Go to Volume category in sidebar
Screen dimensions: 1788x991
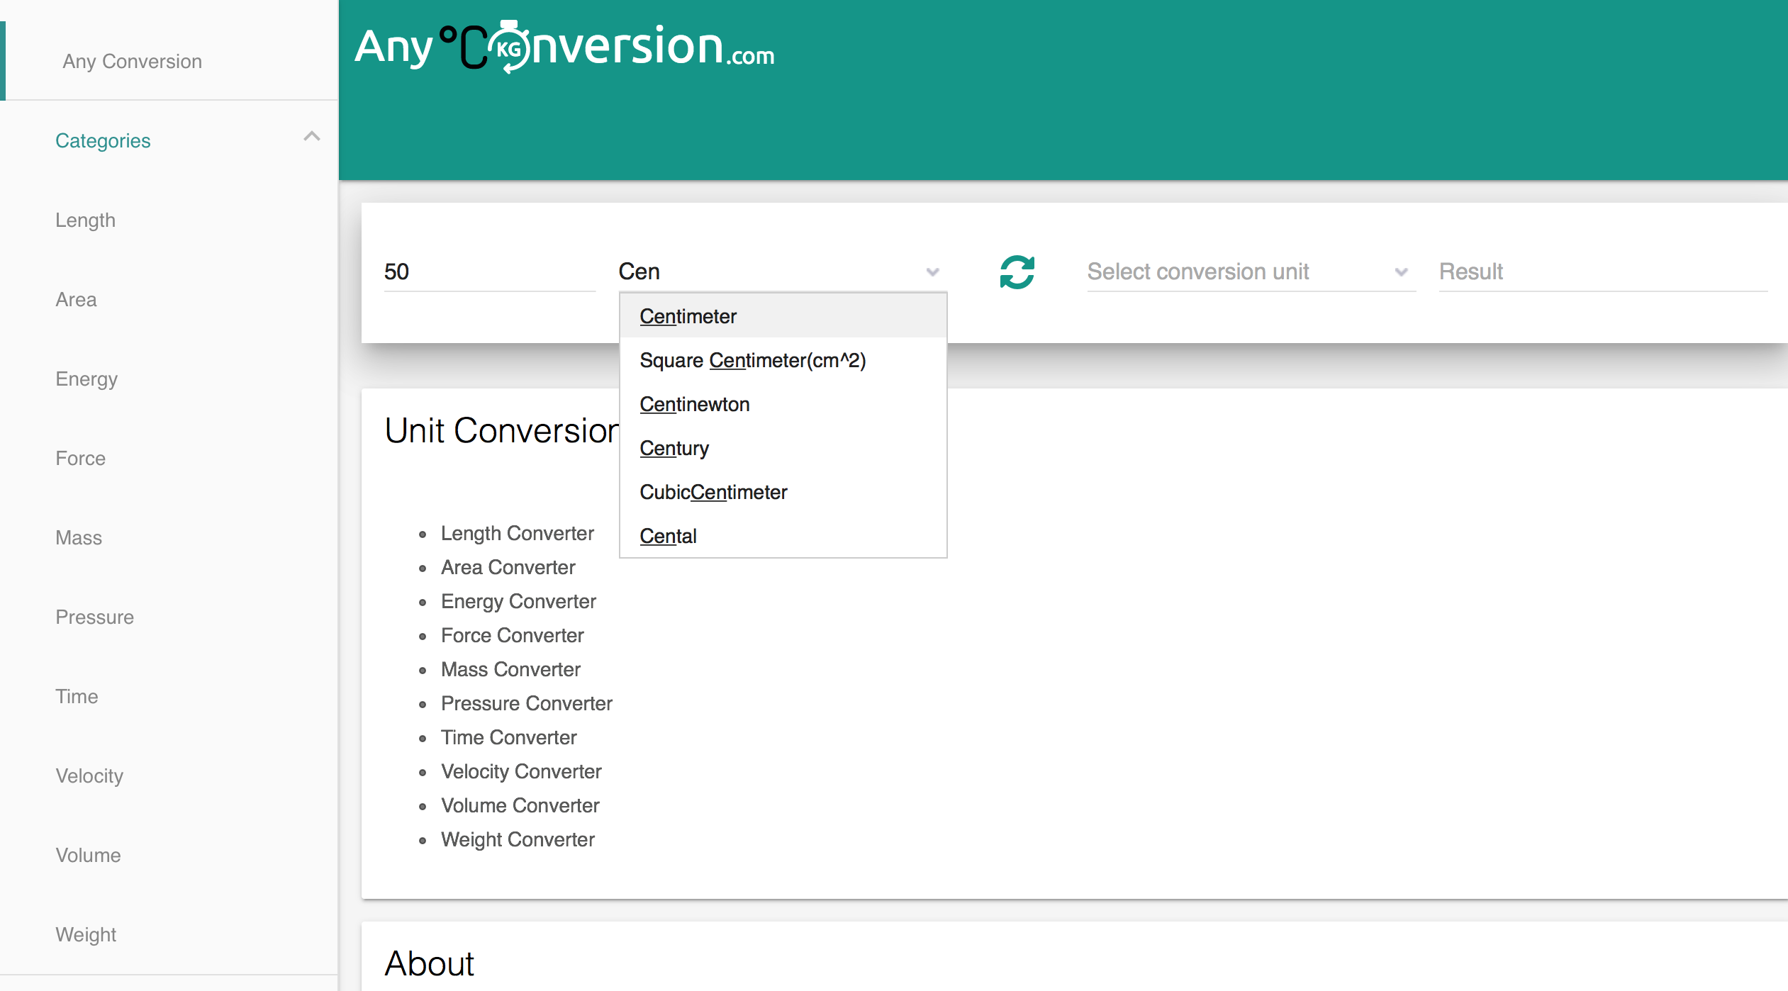click(88, 856)
